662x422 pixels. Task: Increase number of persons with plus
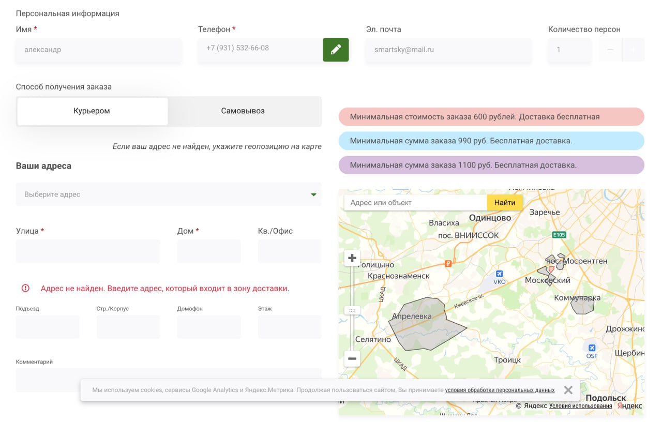[x=633, y=50]
